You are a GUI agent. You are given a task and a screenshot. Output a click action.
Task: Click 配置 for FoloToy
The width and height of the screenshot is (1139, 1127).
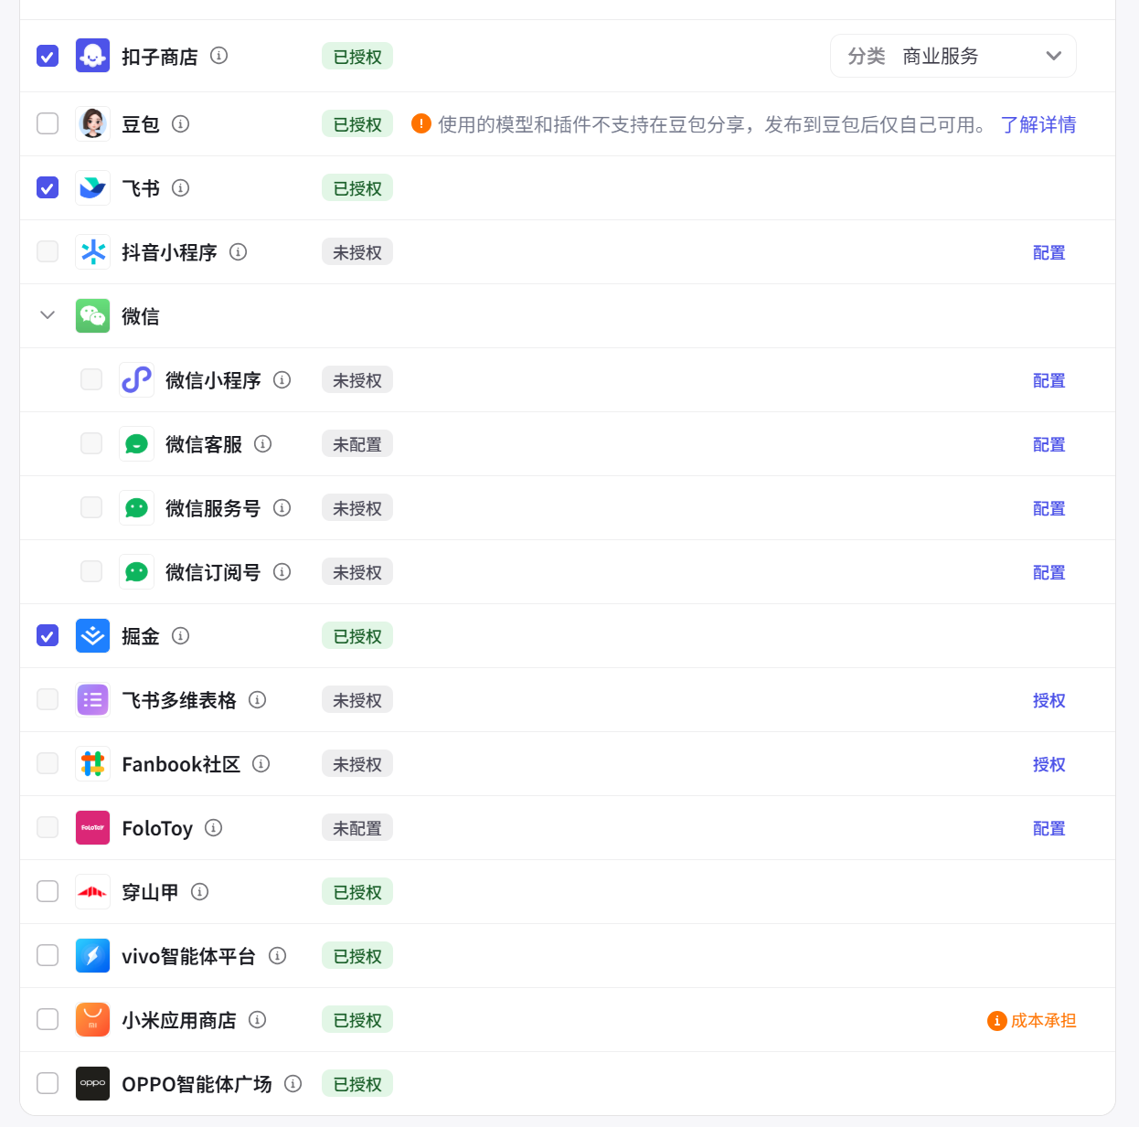click(x=1049, y=827)
